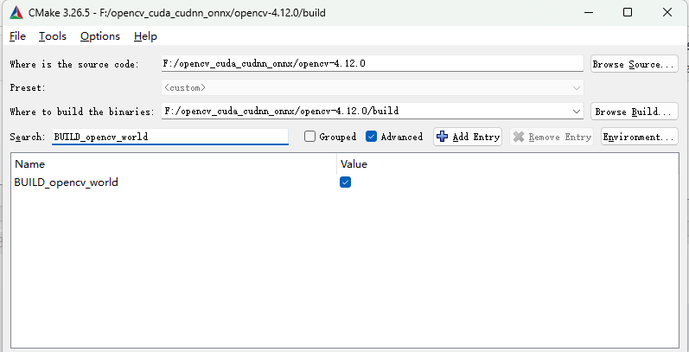
Task: Maximize the CMake window
Action: [627, 13]
